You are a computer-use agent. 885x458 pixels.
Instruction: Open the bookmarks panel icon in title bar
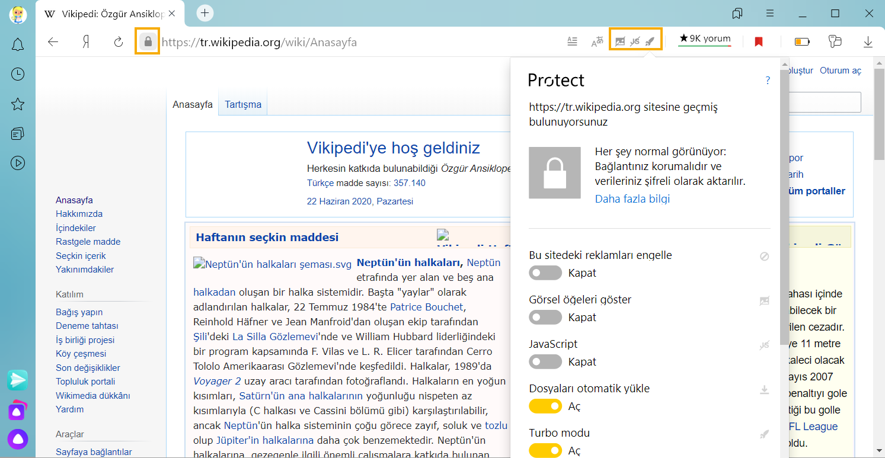pyautogui.click(x=737, y=13)
